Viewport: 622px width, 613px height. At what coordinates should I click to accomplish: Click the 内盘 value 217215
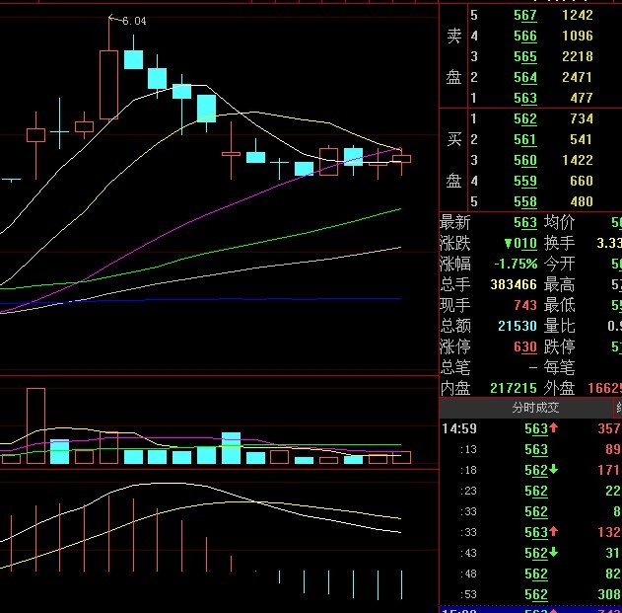point(514,388)
